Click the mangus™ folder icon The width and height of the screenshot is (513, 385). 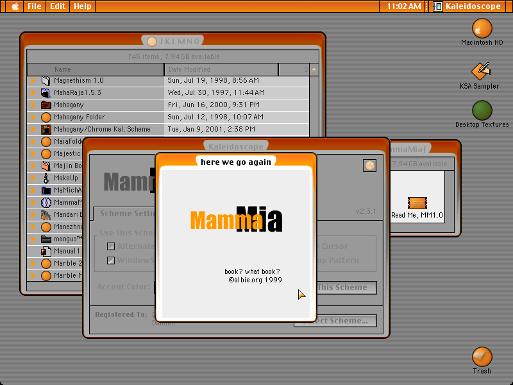pos(46,239)
